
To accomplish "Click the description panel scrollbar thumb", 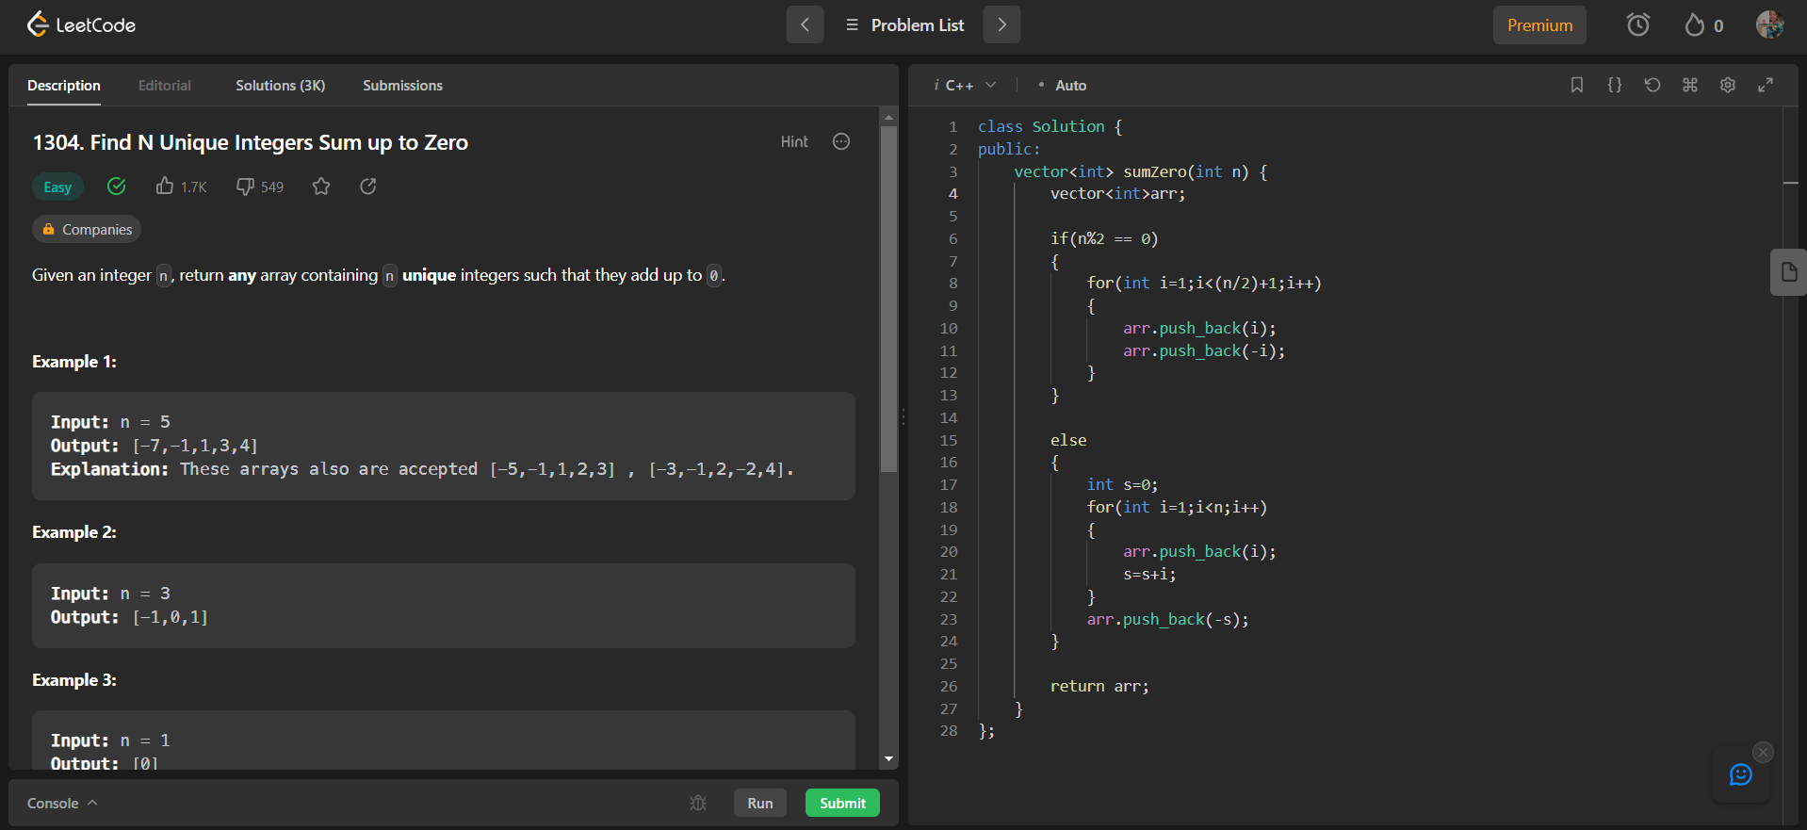I will 888,299.
